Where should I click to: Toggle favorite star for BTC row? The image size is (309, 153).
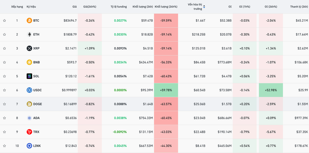coord(5,21)
